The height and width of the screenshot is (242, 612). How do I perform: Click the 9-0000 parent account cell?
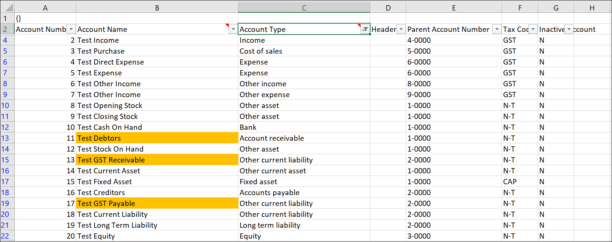(x=454, y=95)
